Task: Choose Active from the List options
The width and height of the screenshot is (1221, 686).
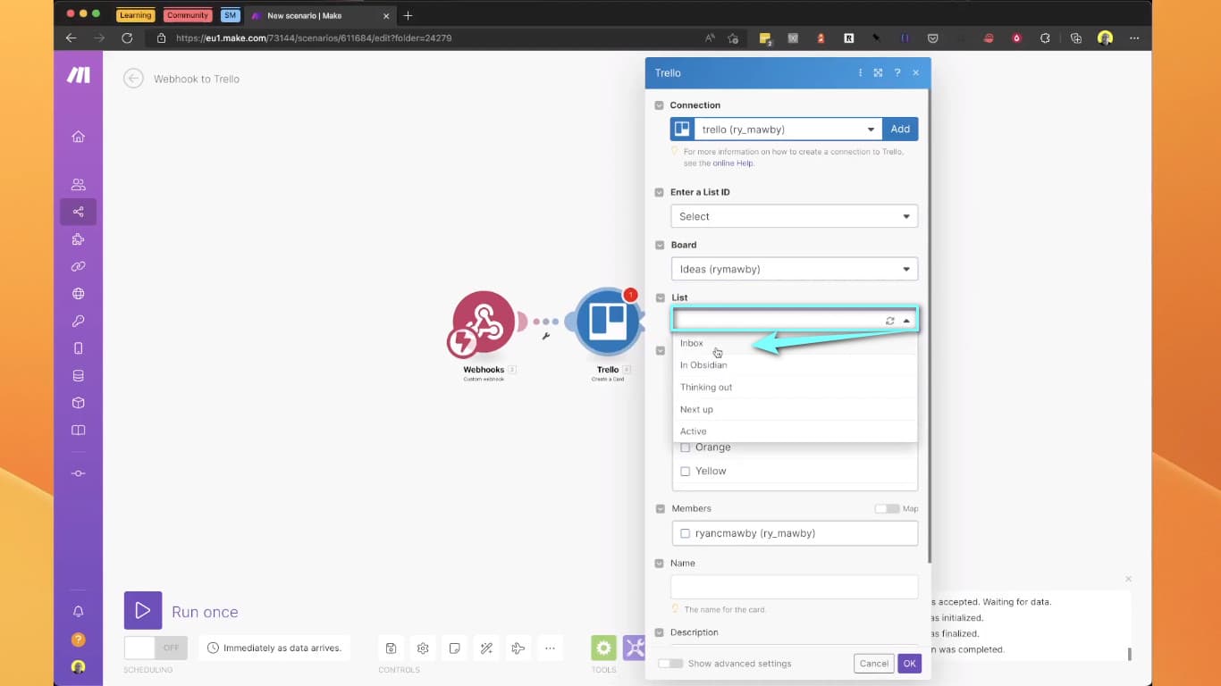Action: click(x=795, y=431)
